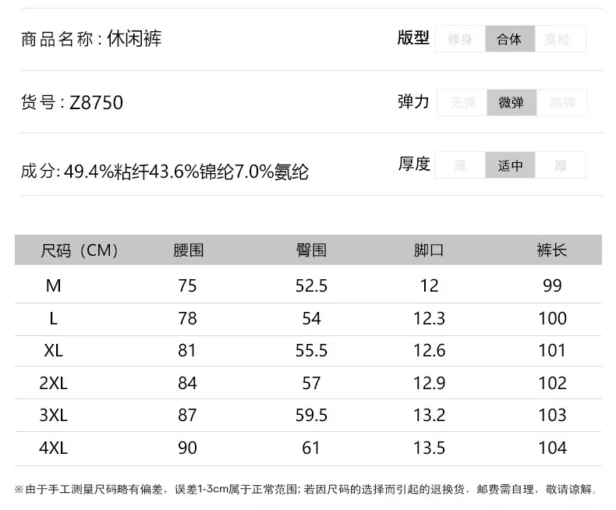Click the M size row label
The height and width of the screenshot is (510, 616).
(x=54, y=285)
